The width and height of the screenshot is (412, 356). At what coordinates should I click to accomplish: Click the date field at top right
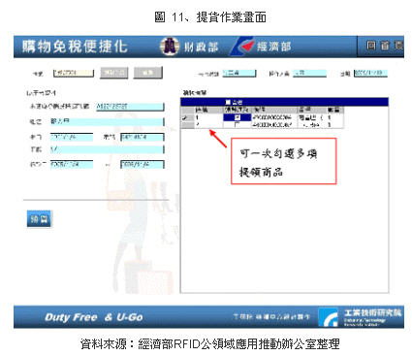click(370, 73)
